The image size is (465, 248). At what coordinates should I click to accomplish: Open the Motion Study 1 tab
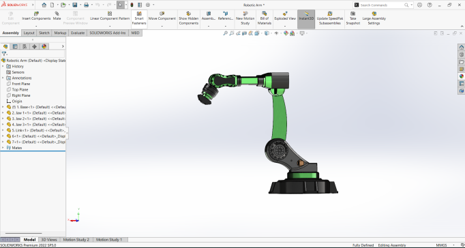(109, 239)
